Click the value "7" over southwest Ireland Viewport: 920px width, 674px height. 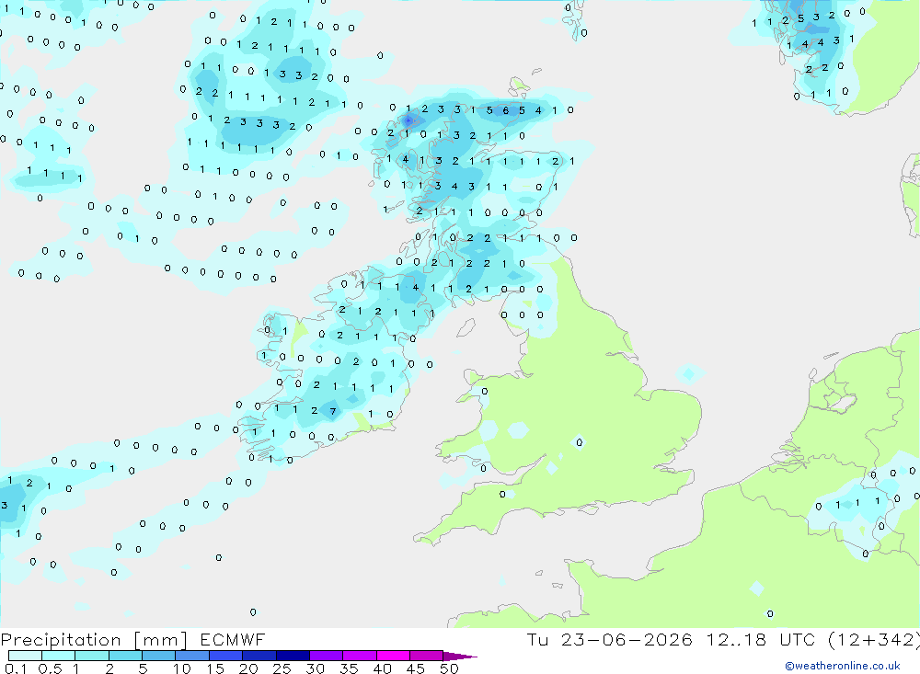pos(333,411)
